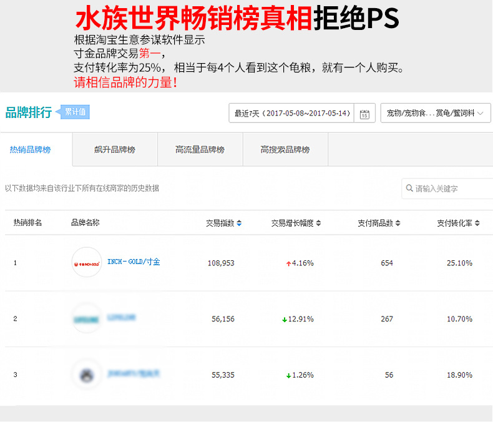Screen dimensions: 493x422
Task: Click the INCH-GOLD brand logo
Action: pyautogui.click(x=87, y=262)
